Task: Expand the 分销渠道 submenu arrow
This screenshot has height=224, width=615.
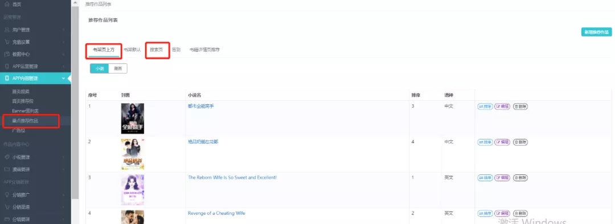Action: click(64, 207)
